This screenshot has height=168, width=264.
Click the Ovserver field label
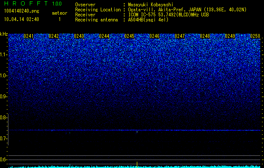[85, 5]
